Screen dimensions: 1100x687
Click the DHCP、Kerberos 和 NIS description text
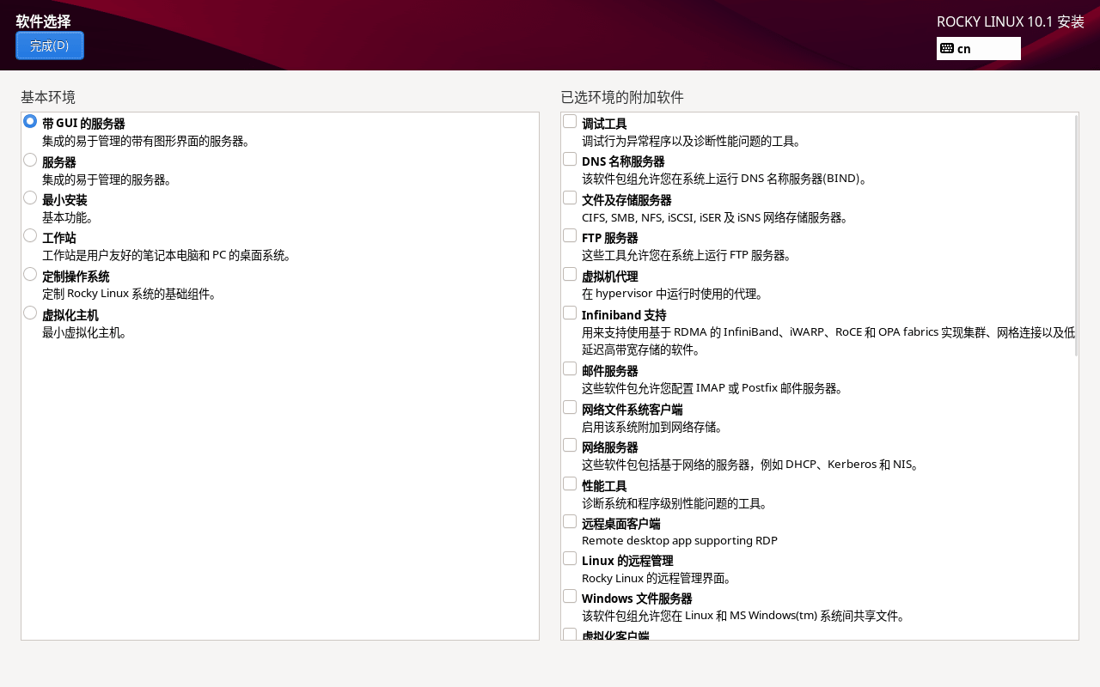tap(751, 465)
